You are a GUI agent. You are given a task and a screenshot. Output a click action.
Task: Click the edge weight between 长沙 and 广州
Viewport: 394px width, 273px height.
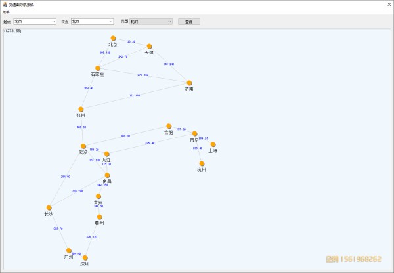pos(58,228)
